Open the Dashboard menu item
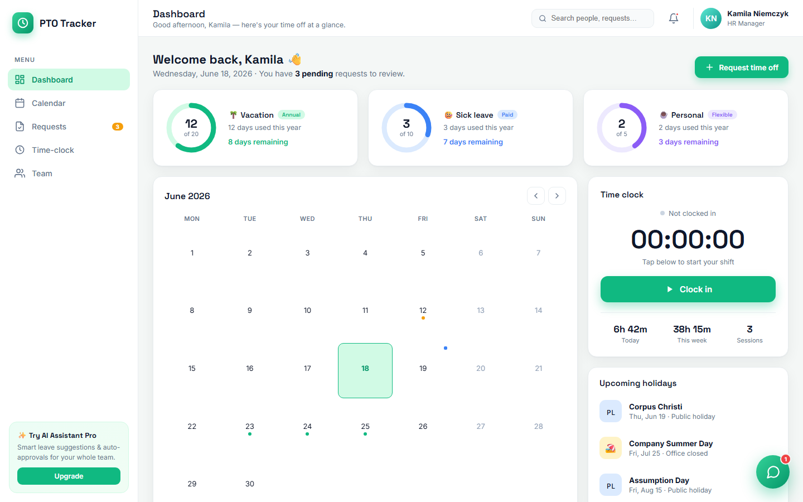Viewport: 803px width, 502px height. pyautogui.click(x=69, y=80)
